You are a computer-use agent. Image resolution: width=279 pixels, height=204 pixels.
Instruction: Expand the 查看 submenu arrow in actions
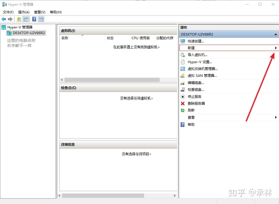coord(276,117)
